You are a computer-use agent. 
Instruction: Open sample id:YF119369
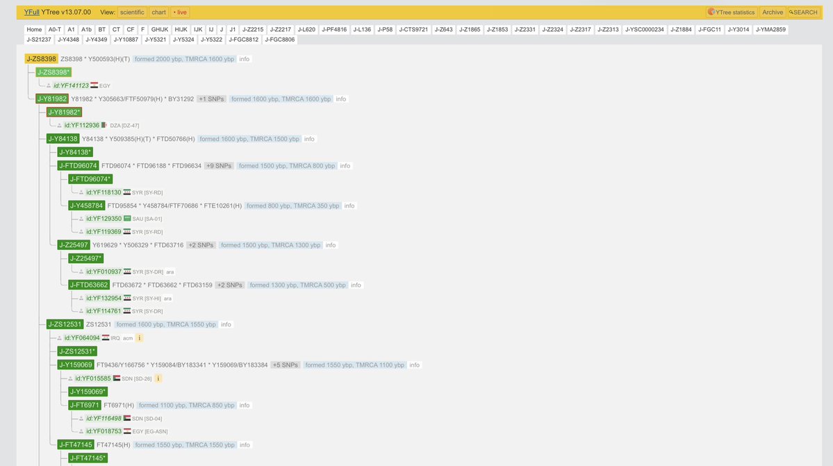point(104,231)
